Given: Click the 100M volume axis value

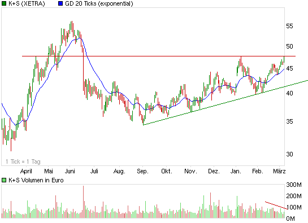Looking at the screenshot, I should [294, 207].
